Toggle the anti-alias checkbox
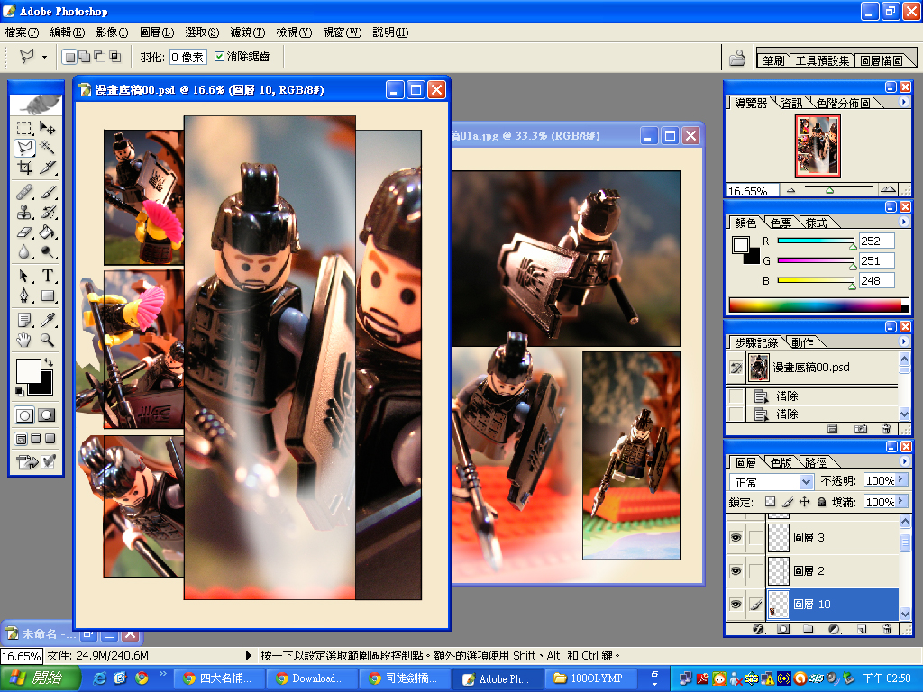Viewport: 923px width, 692px height. tap(220, 57)
